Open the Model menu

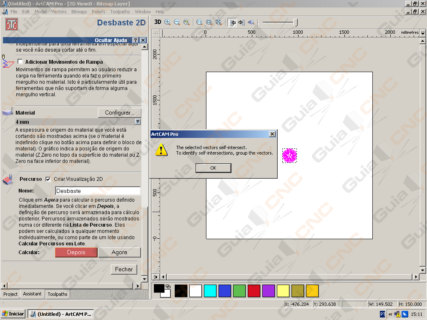(x=40, y=12)
